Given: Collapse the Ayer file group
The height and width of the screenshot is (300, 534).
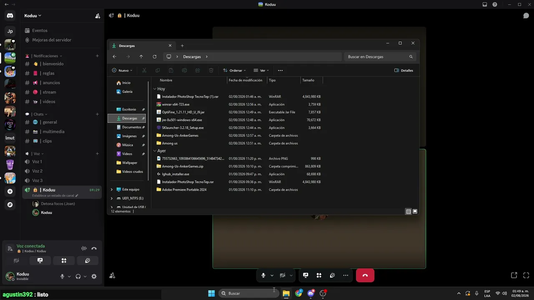Looking at the screenshot, I should 155,151.
